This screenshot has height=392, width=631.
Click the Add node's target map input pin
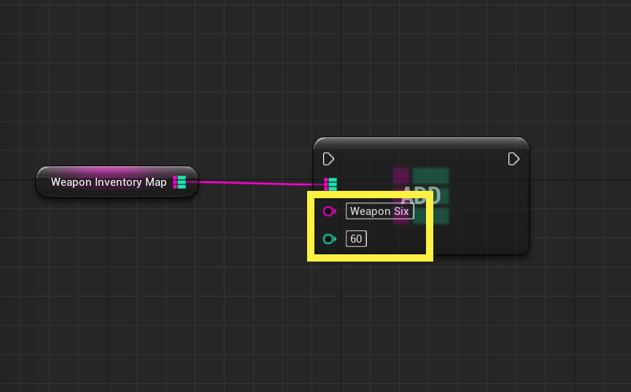coord(330,184)
